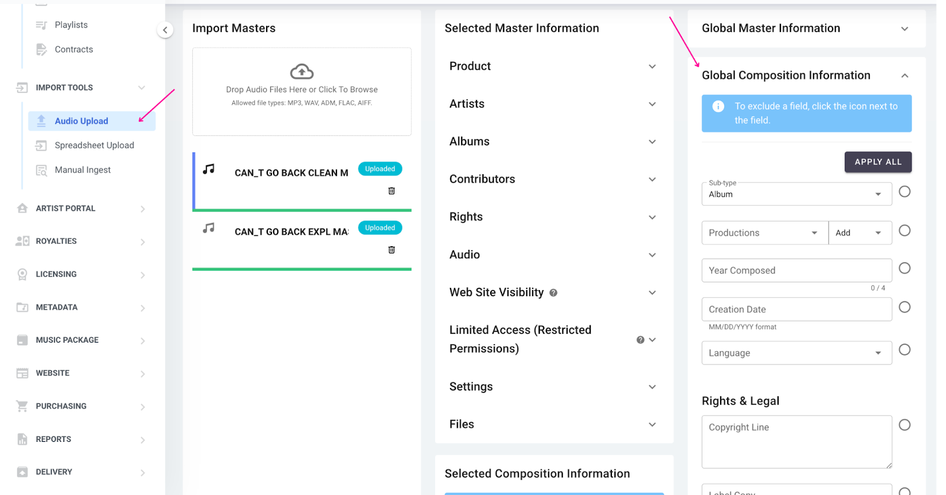Select the CAN_T GO BACK EXPL master file
Viewport: 946px width, 495px height.
tap(291, 232)
